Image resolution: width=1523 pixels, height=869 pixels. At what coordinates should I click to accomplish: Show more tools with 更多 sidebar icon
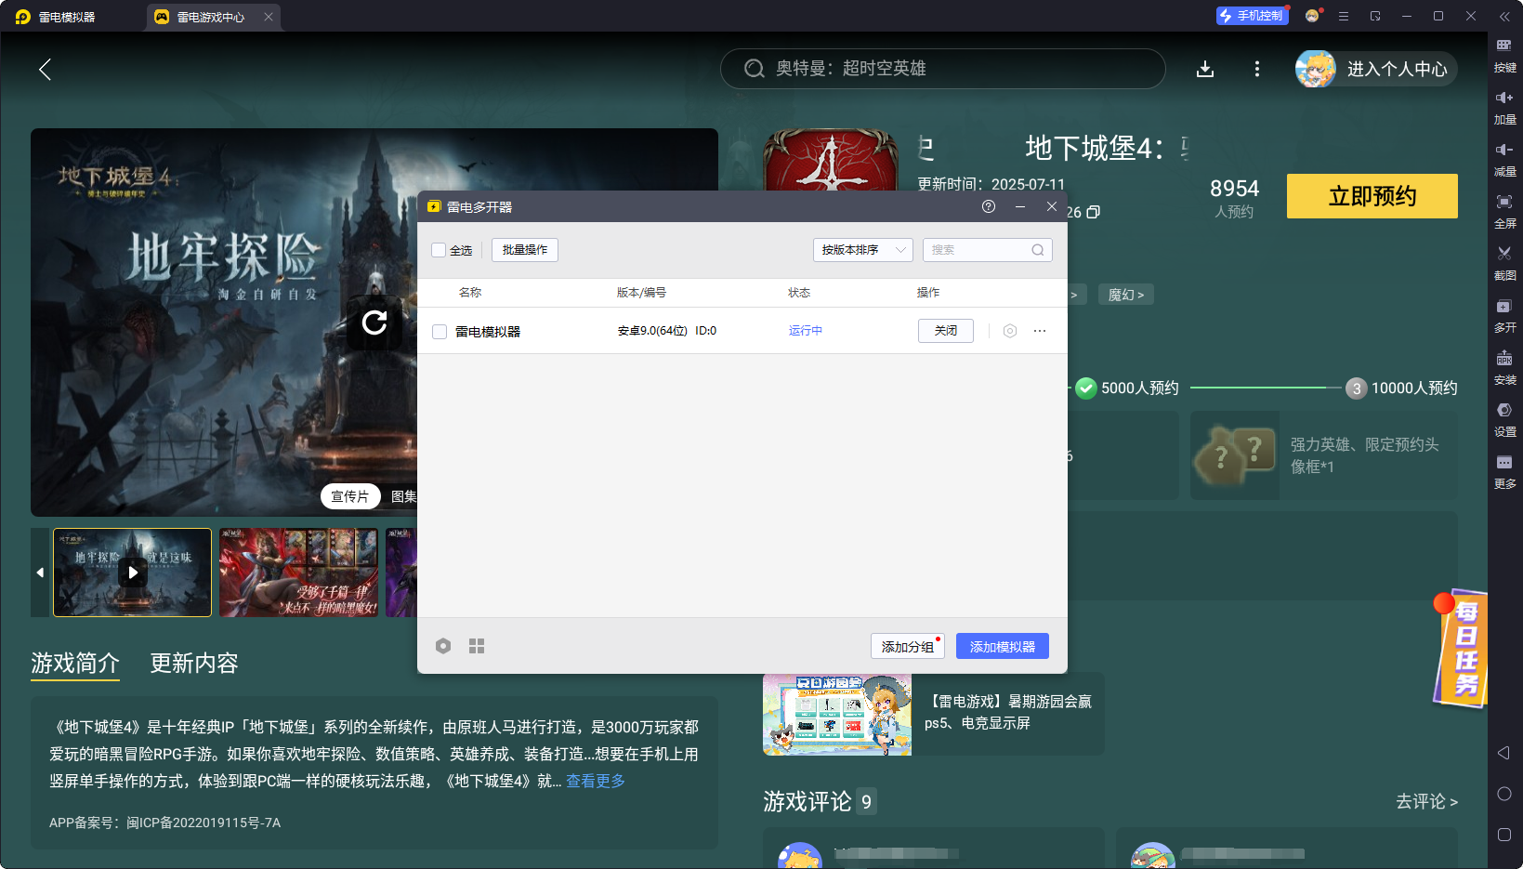[1504, 470]
